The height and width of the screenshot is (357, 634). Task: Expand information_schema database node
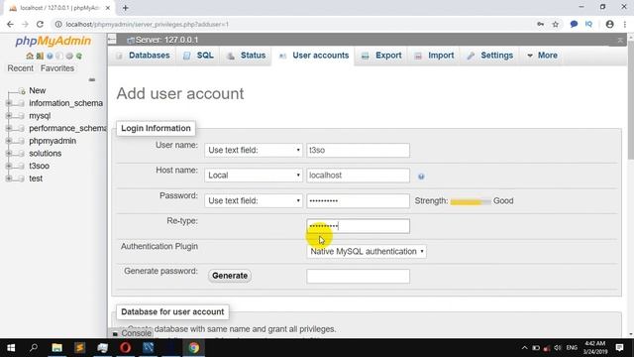pos(9,103)
